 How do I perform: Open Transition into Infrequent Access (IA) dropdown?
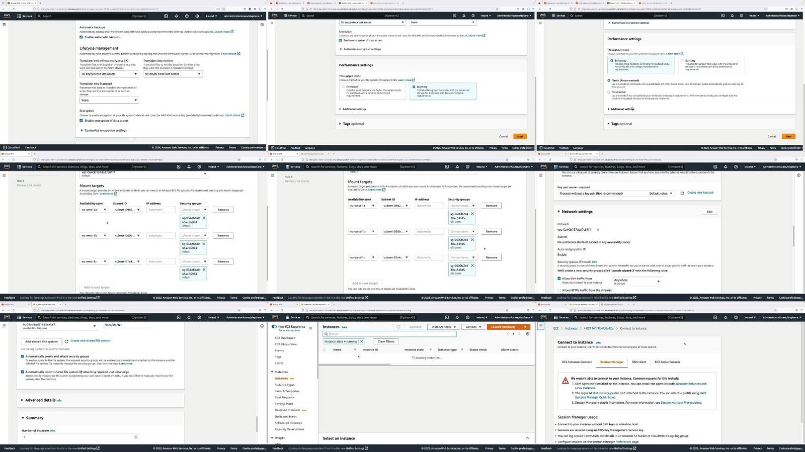click(x=109, y=74)
